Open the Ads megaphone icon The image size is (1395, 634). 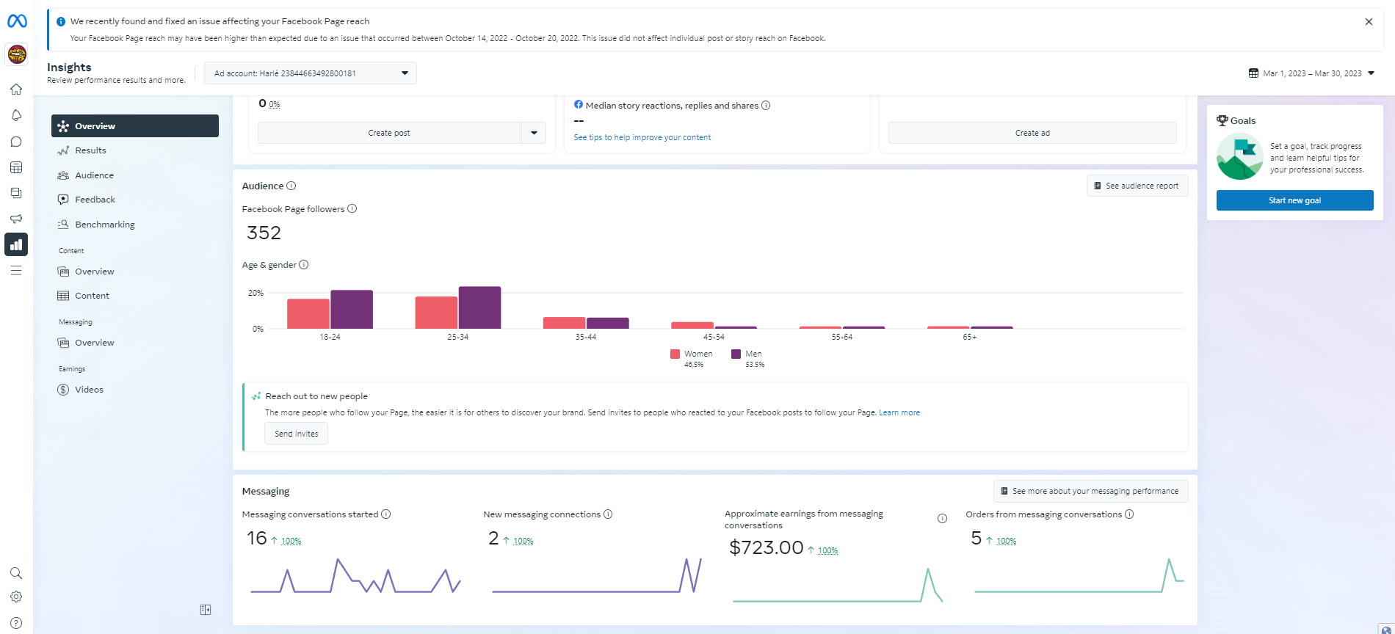(x=16, y=219)
